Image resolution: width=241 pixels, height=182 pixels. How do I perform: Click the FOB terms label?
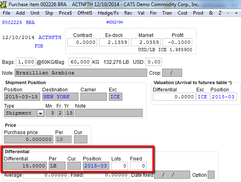pyautogui.click(x=39, y=46)
